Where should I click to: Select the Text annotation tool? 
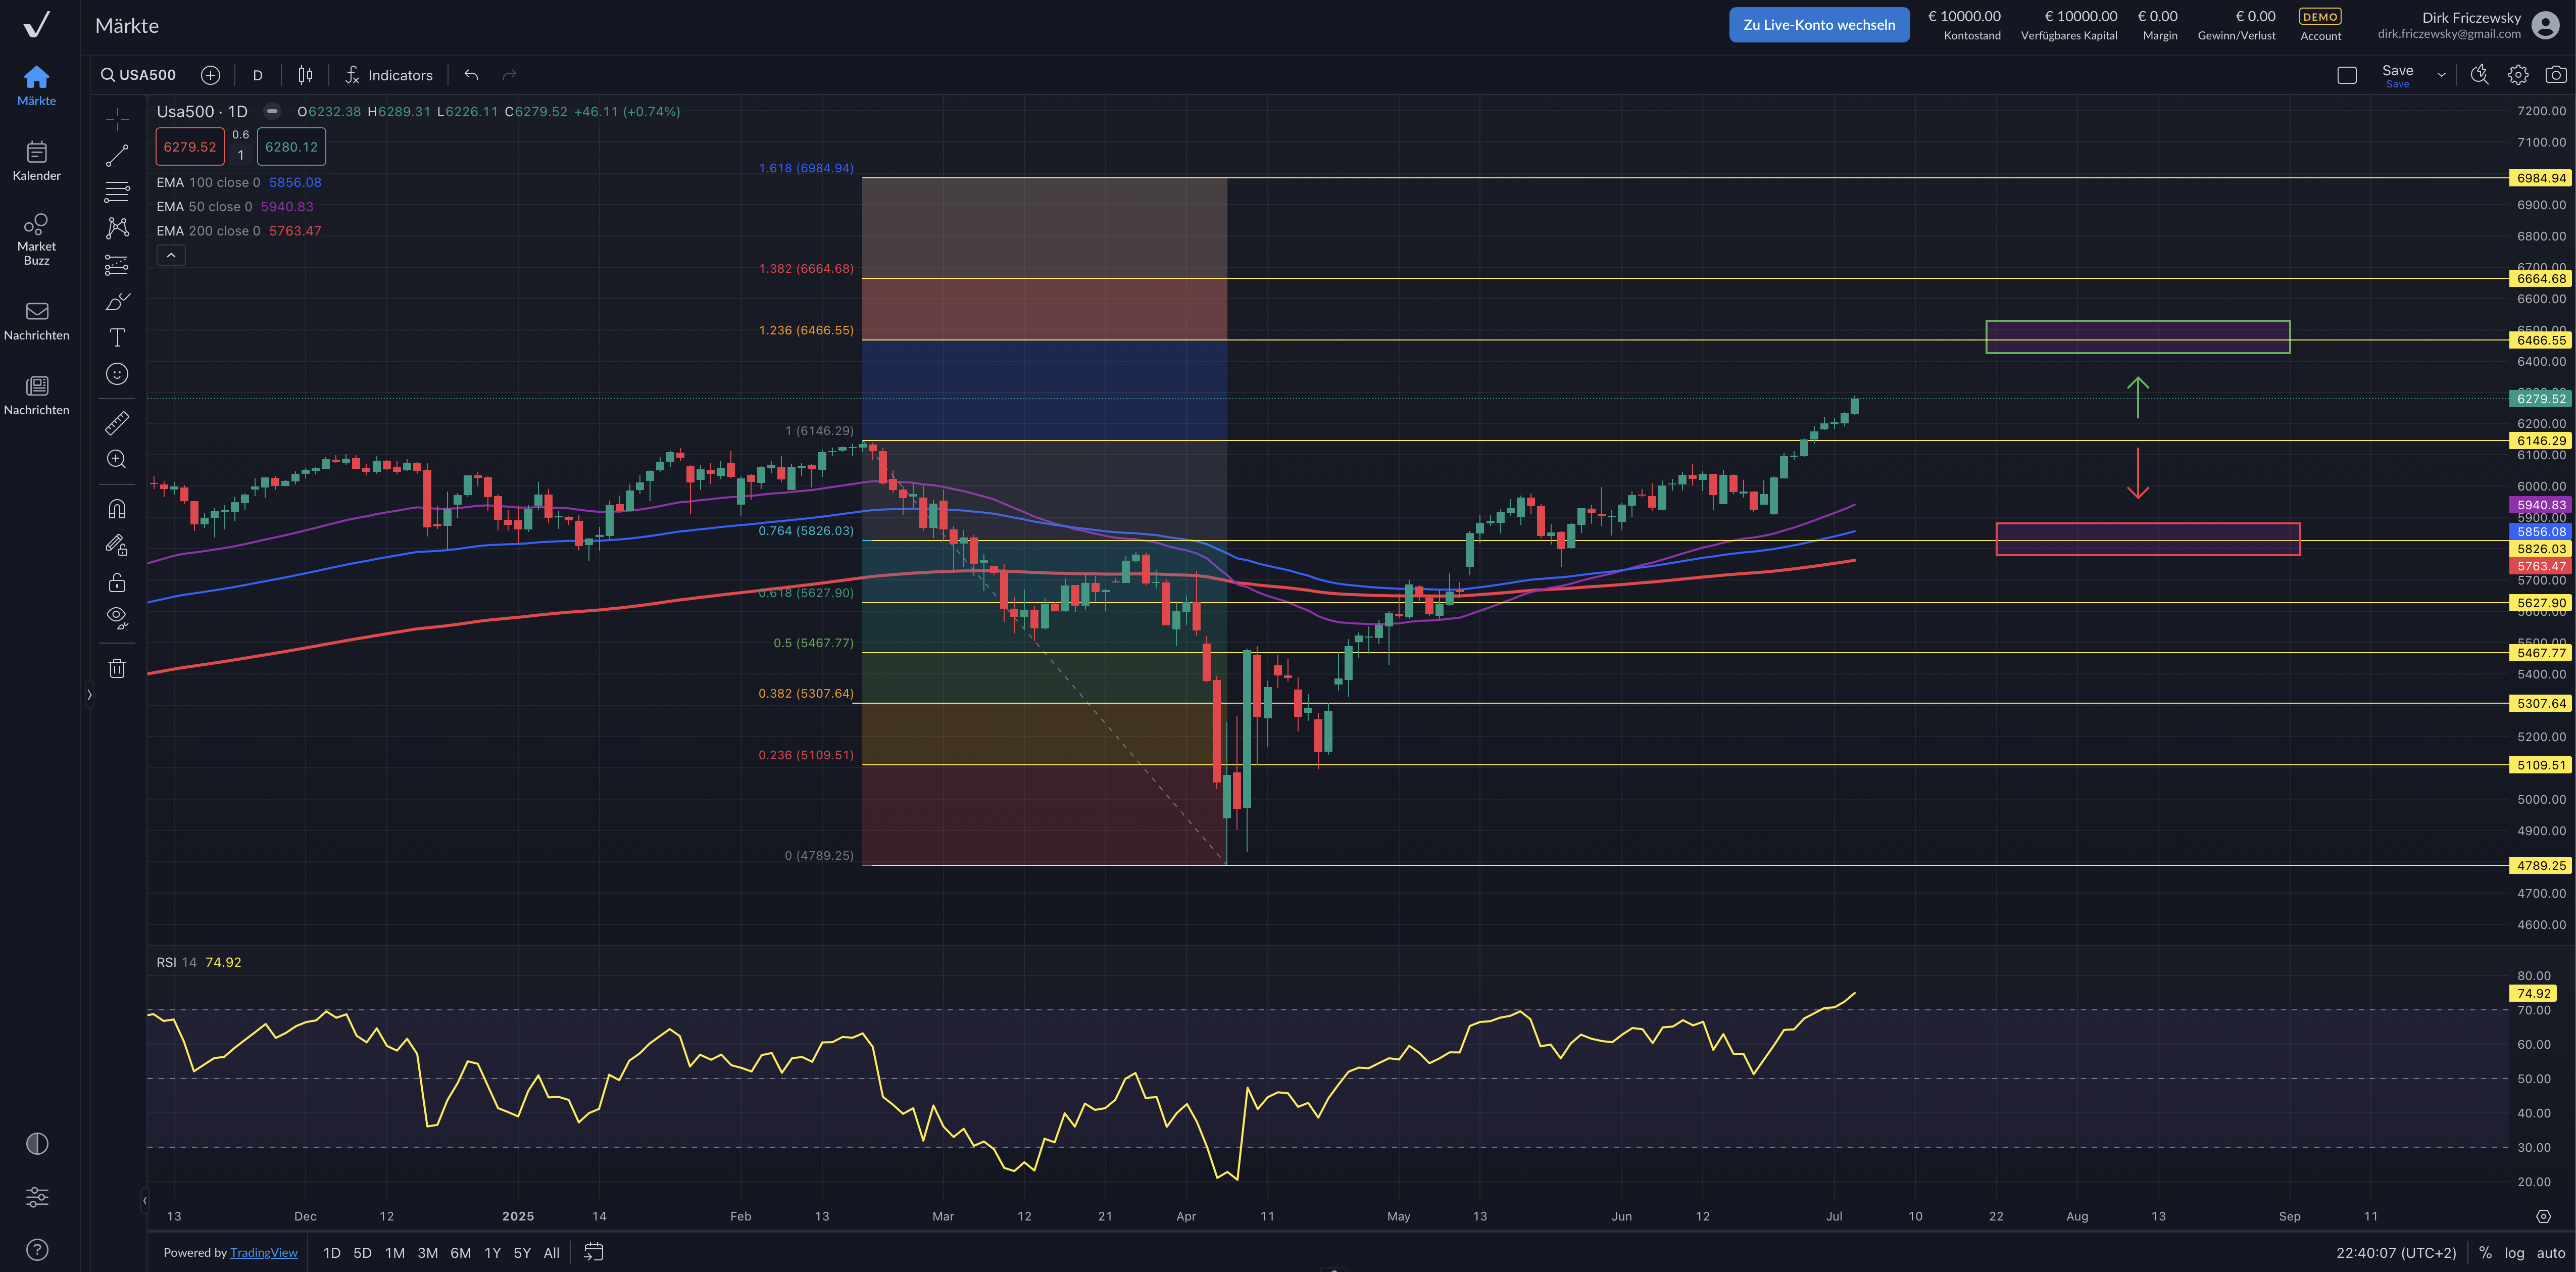(117, 337)
